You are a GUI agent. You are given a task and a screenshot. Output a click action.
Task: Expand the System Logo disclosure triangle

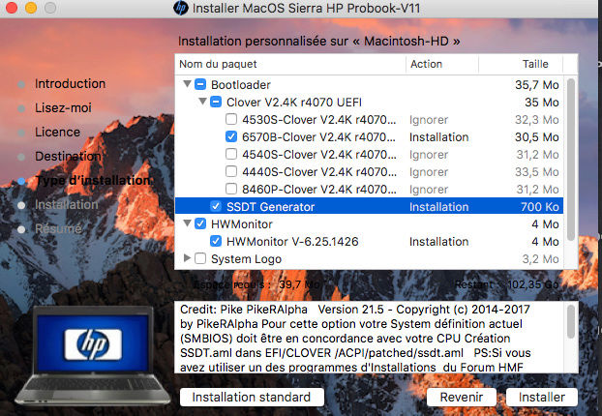coord(187,258)
